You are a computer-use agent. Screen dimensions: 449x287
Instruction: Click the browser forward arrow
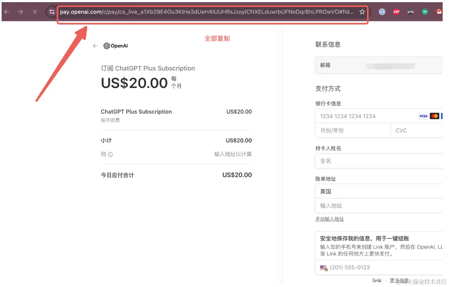coord(21,12)
